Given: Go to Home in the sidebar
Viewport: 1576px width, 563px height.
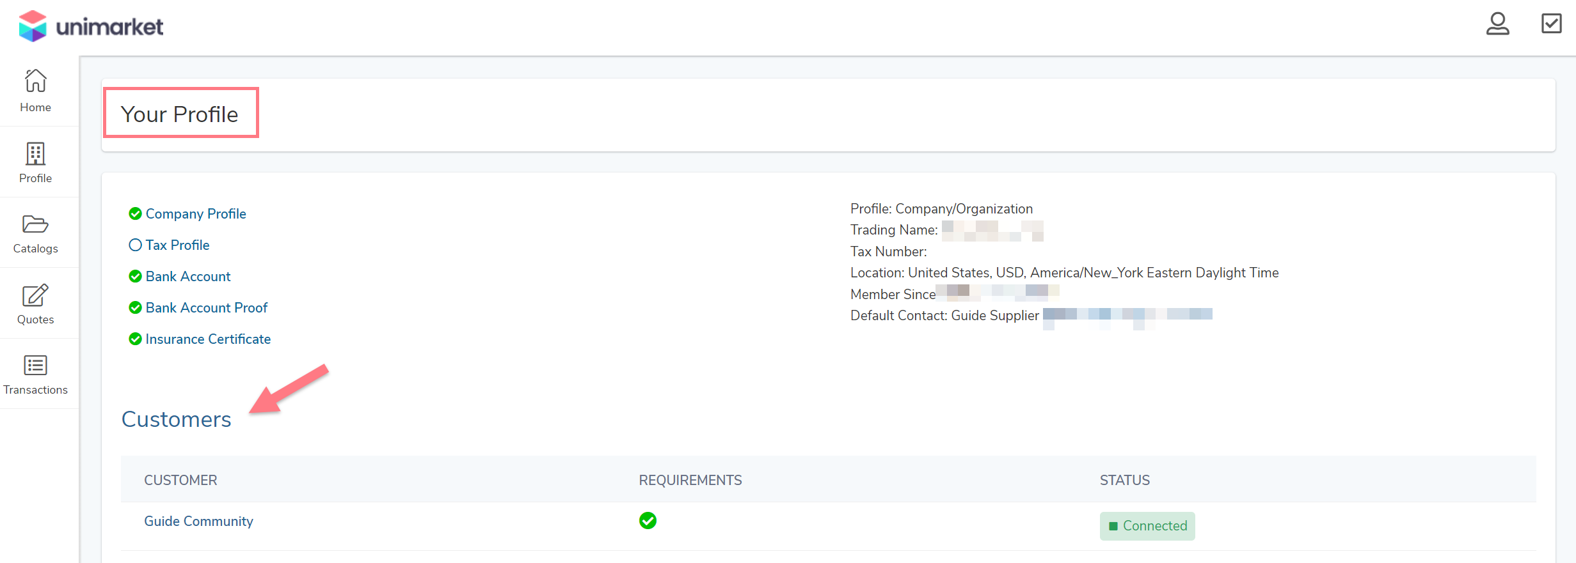Looking at the screenshot, I should [x=35, y=91].
